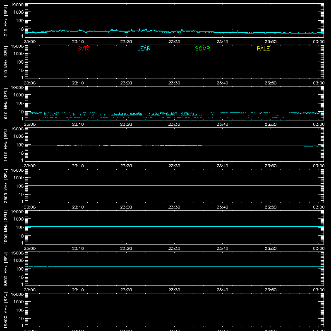Click 23:50 tick label below 8800 MHz panel
331x331 pixels.
(x=271, y=290)
